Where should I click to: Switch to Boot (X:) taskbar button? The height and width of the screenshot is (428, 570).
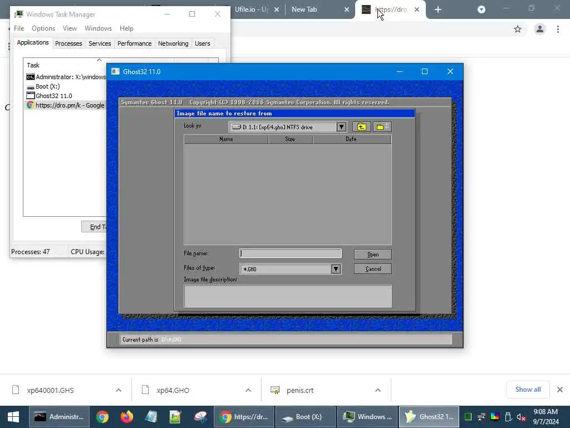[x=306, y=417]
